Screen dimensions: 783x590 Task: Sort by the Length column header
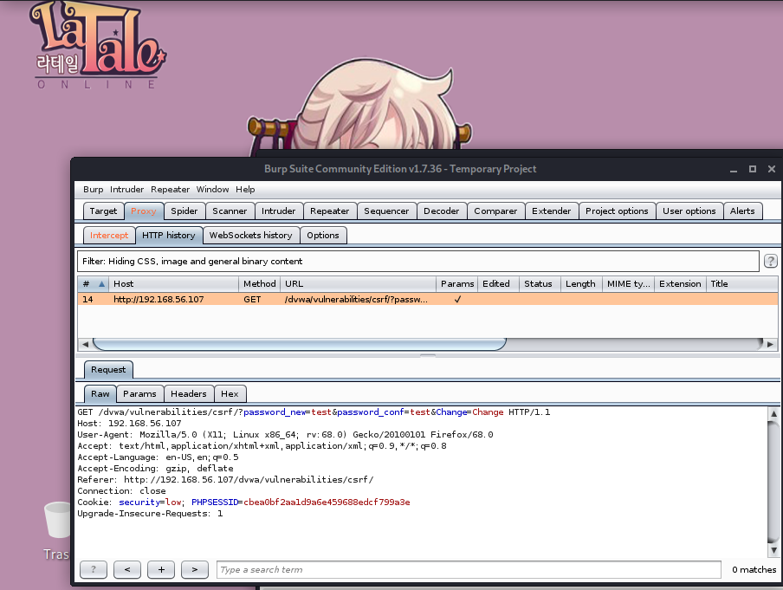(x=582, y=284)
